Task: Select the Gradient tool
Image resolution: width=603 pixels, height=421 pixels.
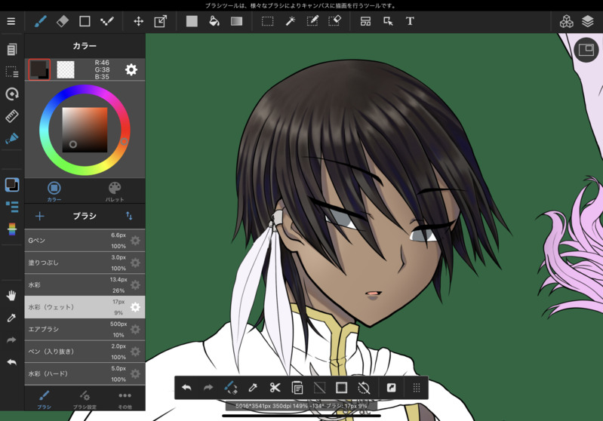Action: 236,21
